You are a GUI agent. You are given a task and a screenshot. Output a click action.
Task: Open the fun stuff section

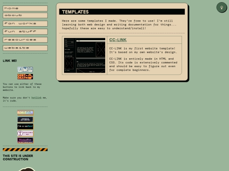coord(25,32)
